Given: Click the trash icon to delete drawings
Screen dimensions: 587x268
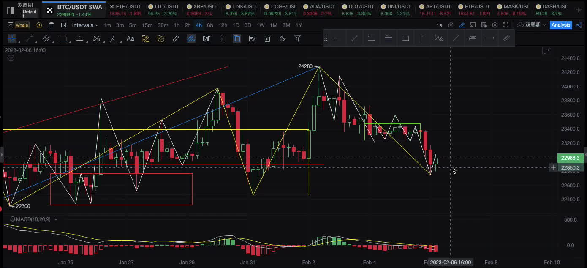Looking at the screenshot, I should pyautogui.click(x=267, y=38).
